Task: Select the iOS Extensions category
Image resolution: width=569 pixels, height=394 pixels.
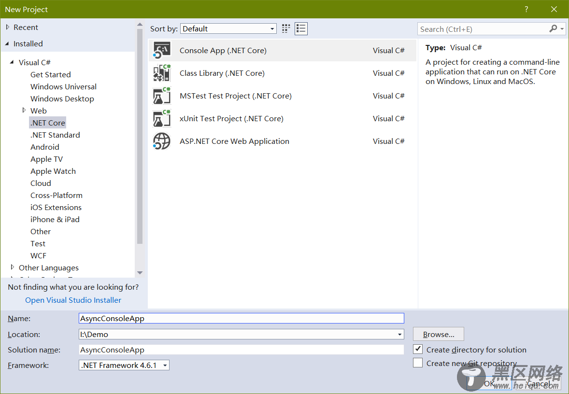Action: [x=56, y=207]
